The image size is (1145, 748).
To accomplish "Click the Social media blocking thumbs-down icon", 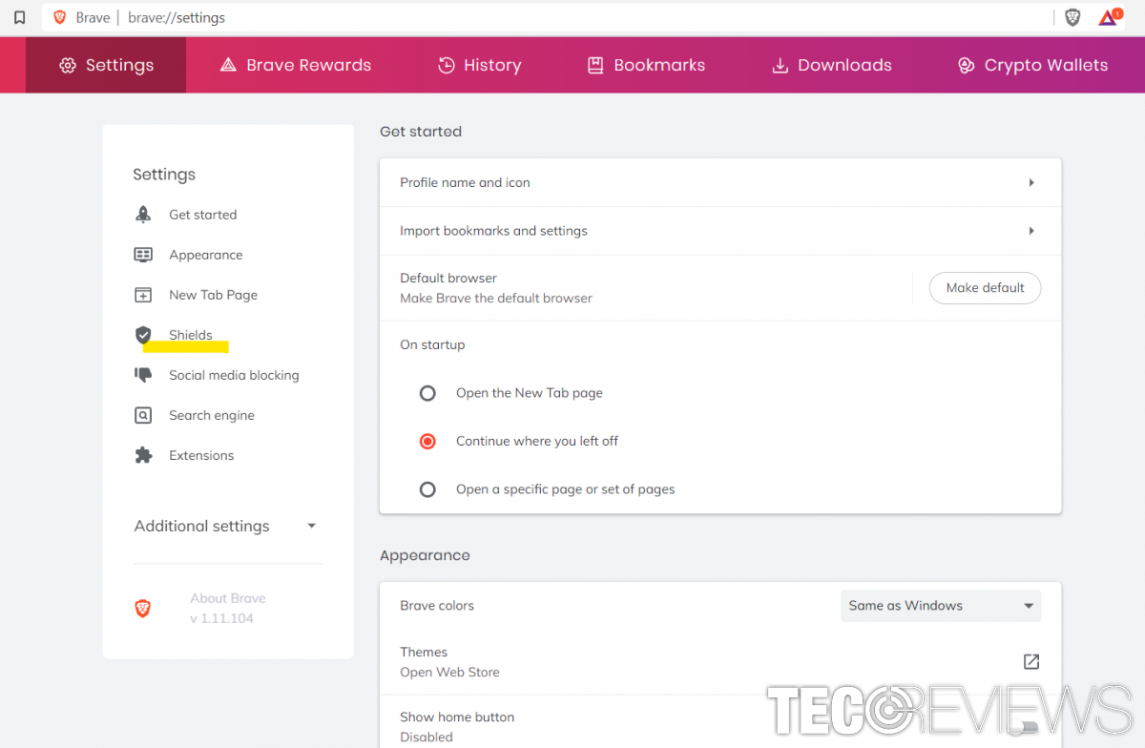I will [x=143, y=375].
